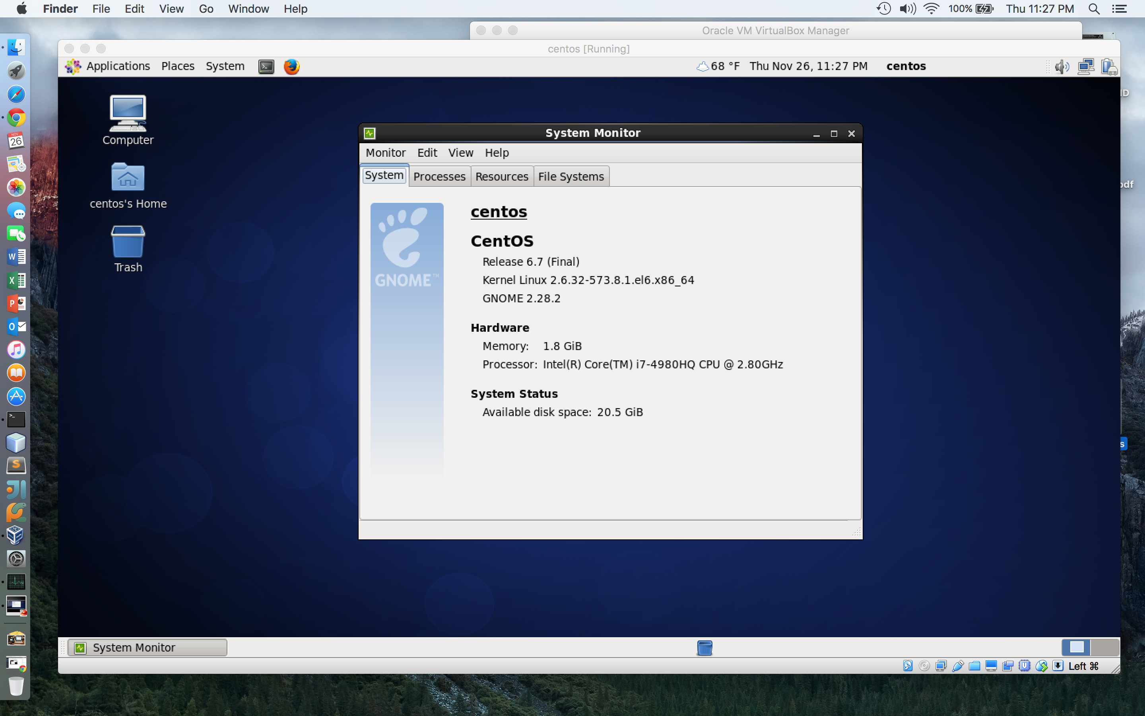The width and height of the screenshot is (1145, 716).
Task: Open the Help menu in System Monitor
Action: (497, 152)
